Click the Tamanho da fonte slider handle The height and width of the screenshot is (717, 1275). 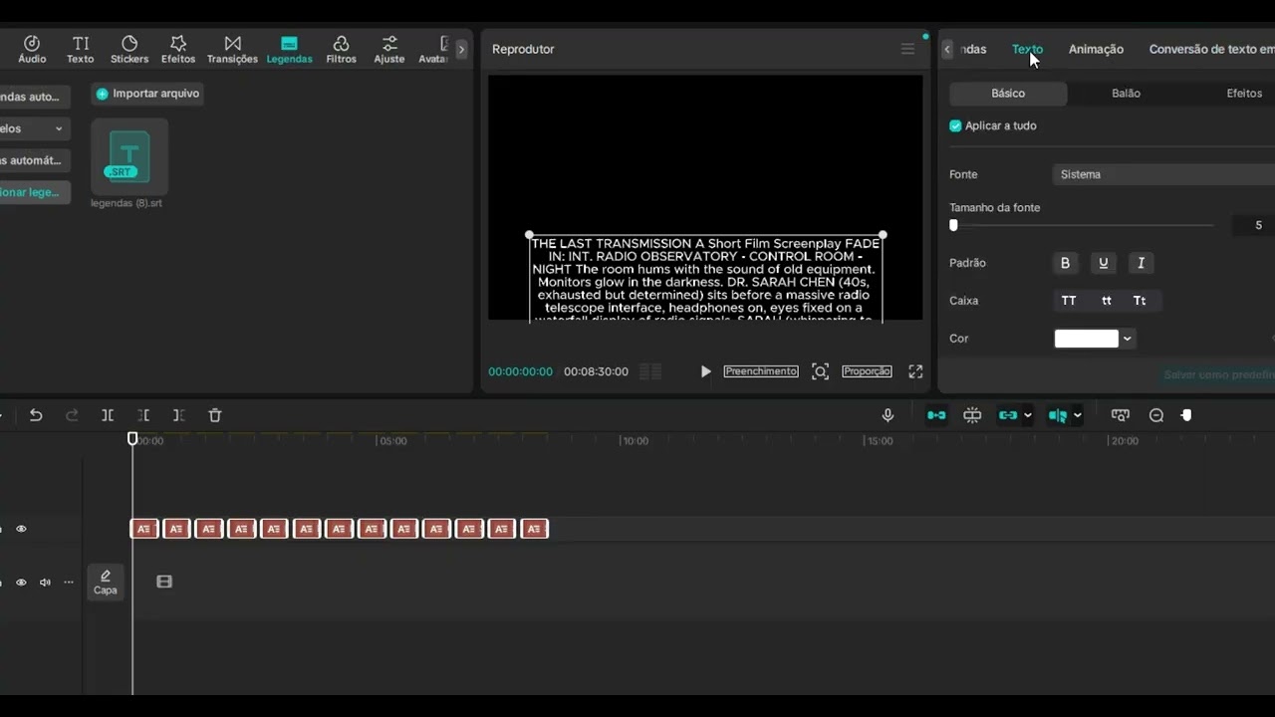(x=953, y=225)
